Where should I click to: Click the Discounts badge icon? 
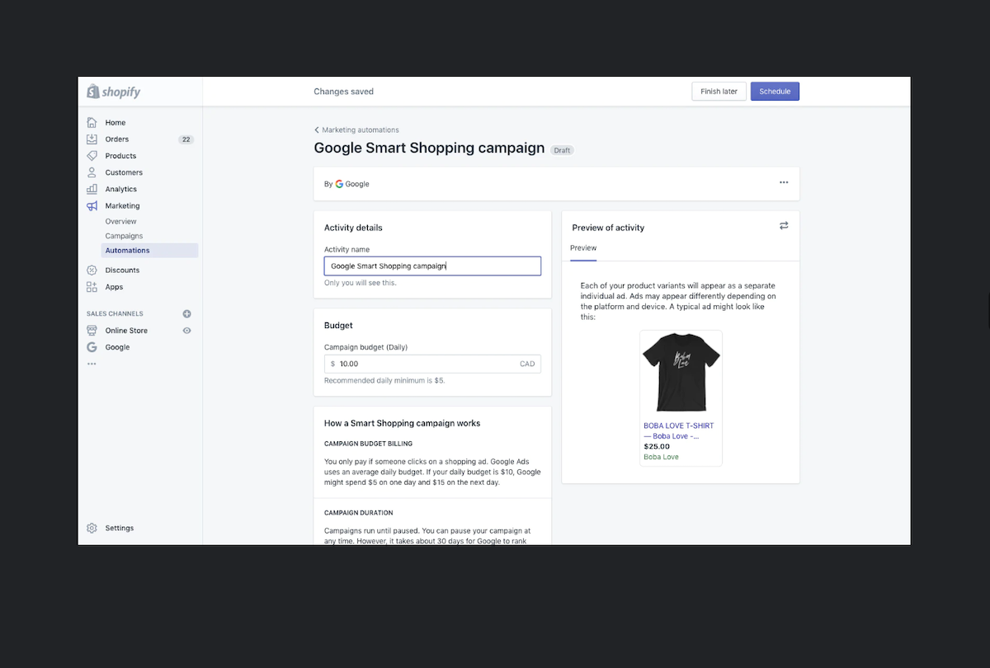[92, 270]
